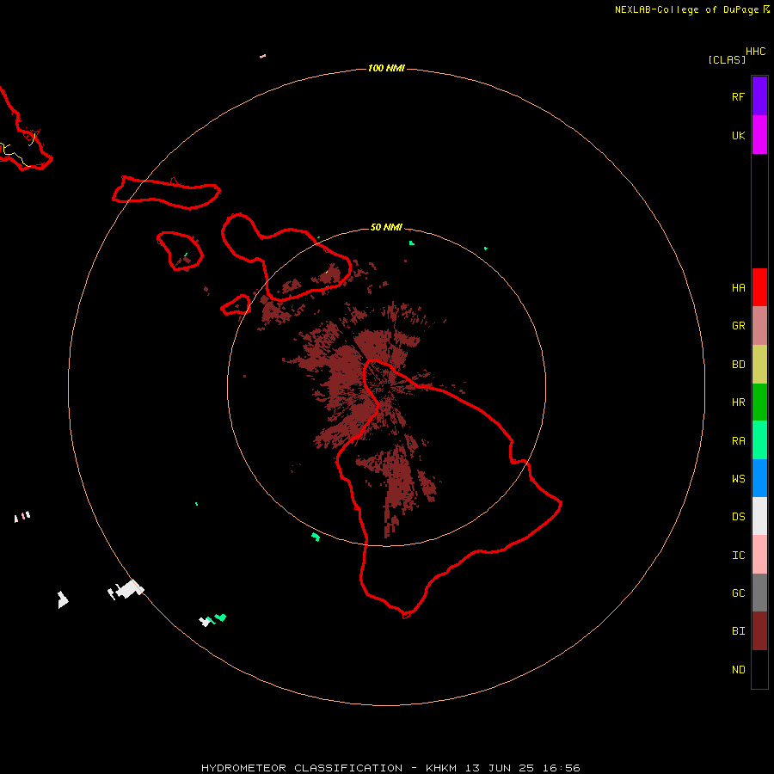The height and width of the screenshot is (774, 774).
Task: Select the GC gray legend swatch
Action: [759, 593]
